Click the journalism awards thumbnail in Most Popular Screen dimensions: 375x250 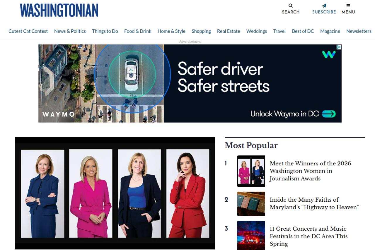coord(251,171)
